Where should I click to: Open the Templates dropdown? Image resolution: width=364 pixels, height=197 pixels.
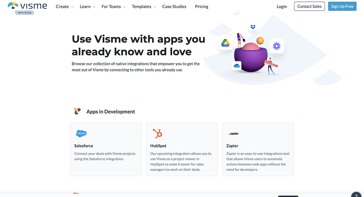pyautogui.click(x=141, y=6)
